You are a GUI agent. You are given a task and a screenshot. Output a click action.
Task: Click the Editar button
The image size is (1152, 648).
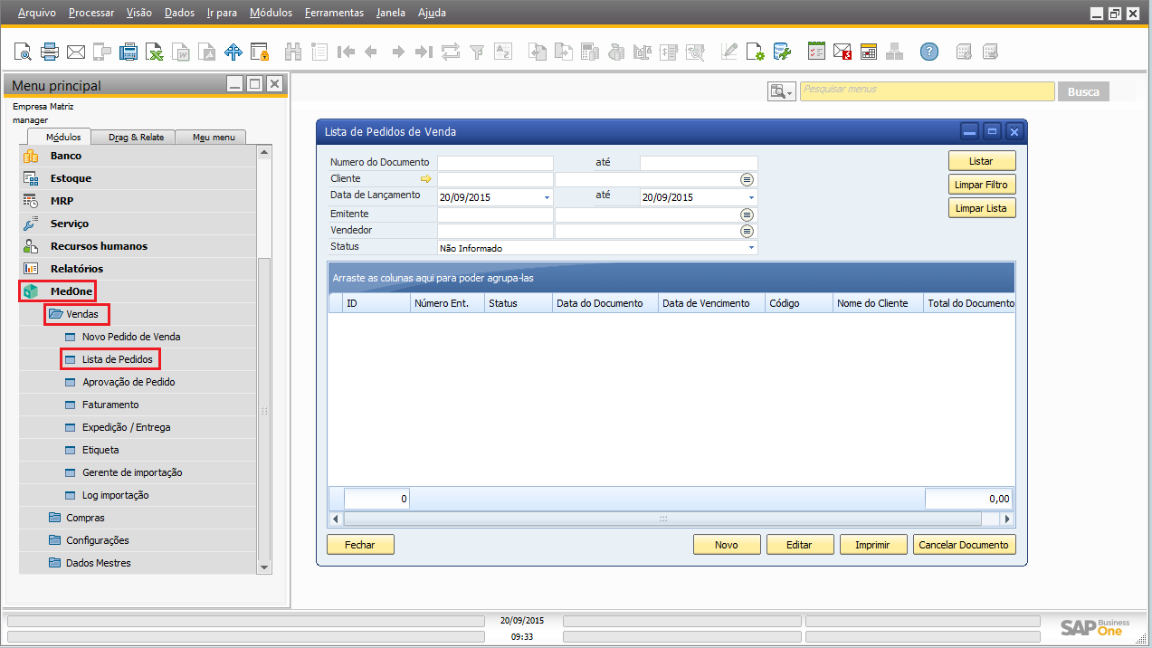coord(799,545)
